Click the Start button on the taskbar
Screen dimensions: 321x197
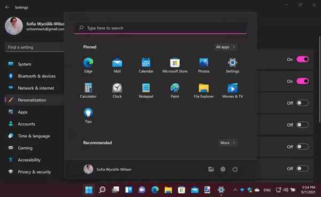[89, 190]
